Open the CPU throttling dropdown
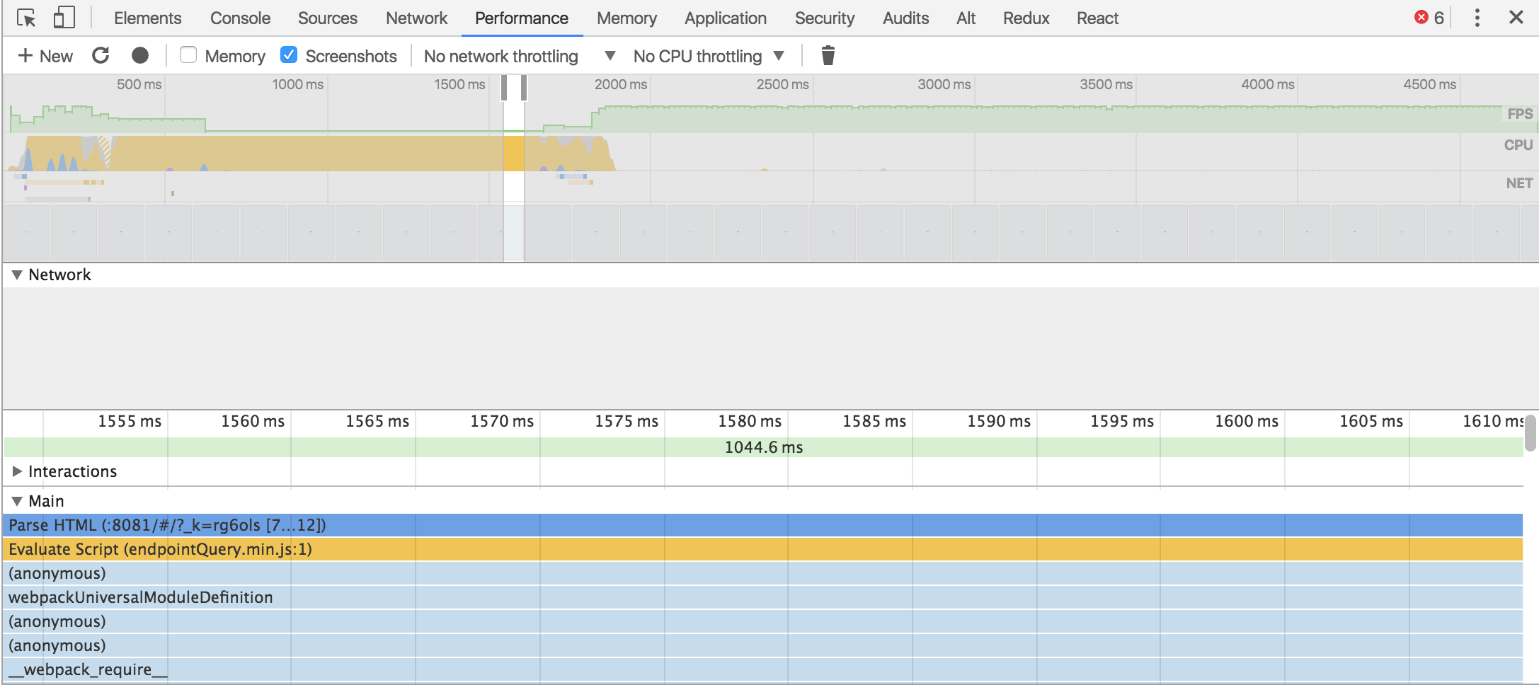Viewport: 1539px width, 685px height. point(709,56)
